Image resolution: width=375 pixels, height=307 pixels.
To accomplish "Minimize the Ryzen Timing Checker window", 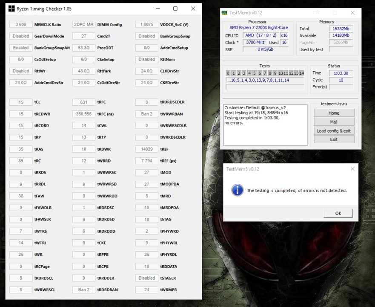I will (158, 9).
